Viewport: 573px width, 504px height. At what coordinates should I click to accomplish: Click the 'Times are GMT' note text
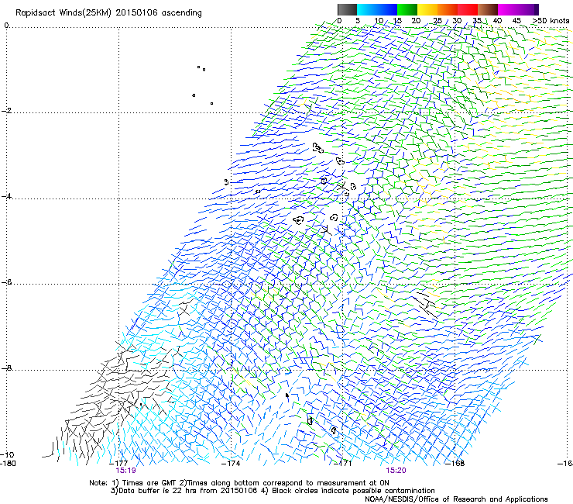click(x=149, y=483)
